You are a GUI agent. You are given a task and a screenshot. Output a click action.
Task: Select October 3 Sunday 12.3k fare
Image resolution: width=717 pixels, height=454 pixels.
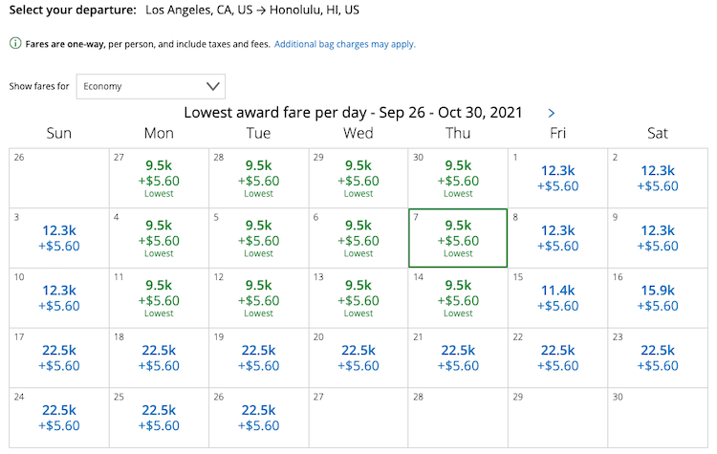tap(59, 238)
